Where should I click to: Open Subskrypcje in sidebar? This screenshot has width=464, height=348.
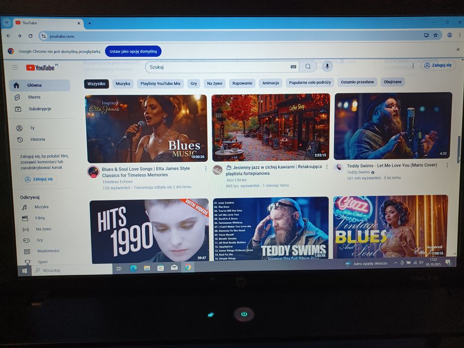40,109
